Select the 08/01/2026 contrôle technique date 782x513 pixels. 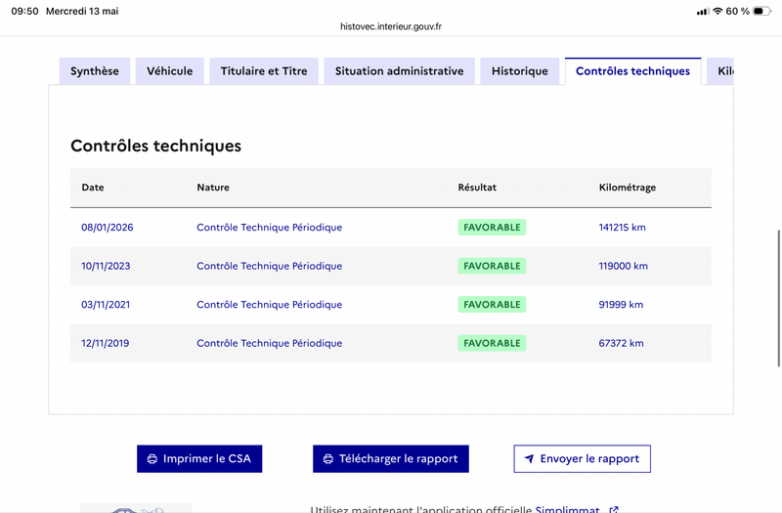(x=108, y=228)
